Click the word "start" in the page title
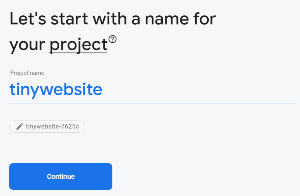Screen dimensions: 300x196 coord(69,19)
